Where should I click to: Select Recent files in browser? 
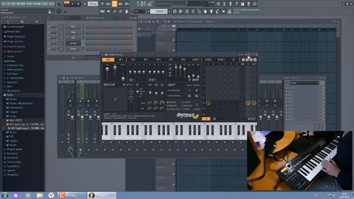coord(13,32)
